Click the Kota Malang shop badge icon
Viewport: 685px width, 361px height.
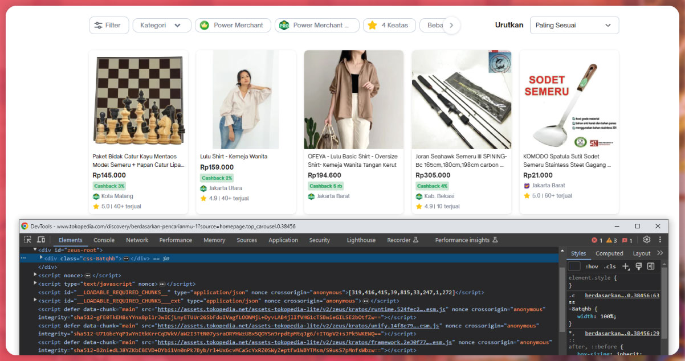(96, 196)
